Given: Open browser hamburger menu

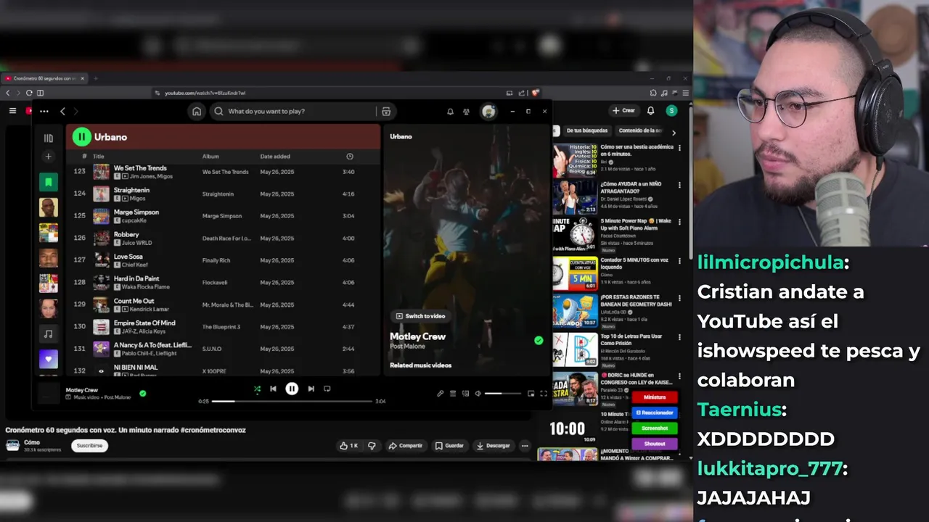Looking at the screenshot, I should point(685,93).
